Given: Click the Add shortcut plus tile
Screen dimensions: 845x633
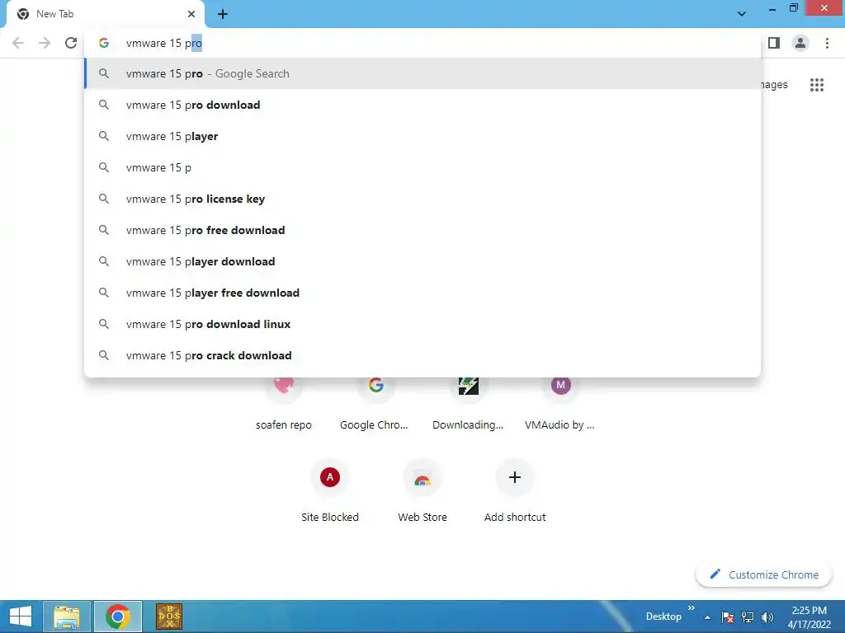Looking at the screenshot, I should coord(515,490).
